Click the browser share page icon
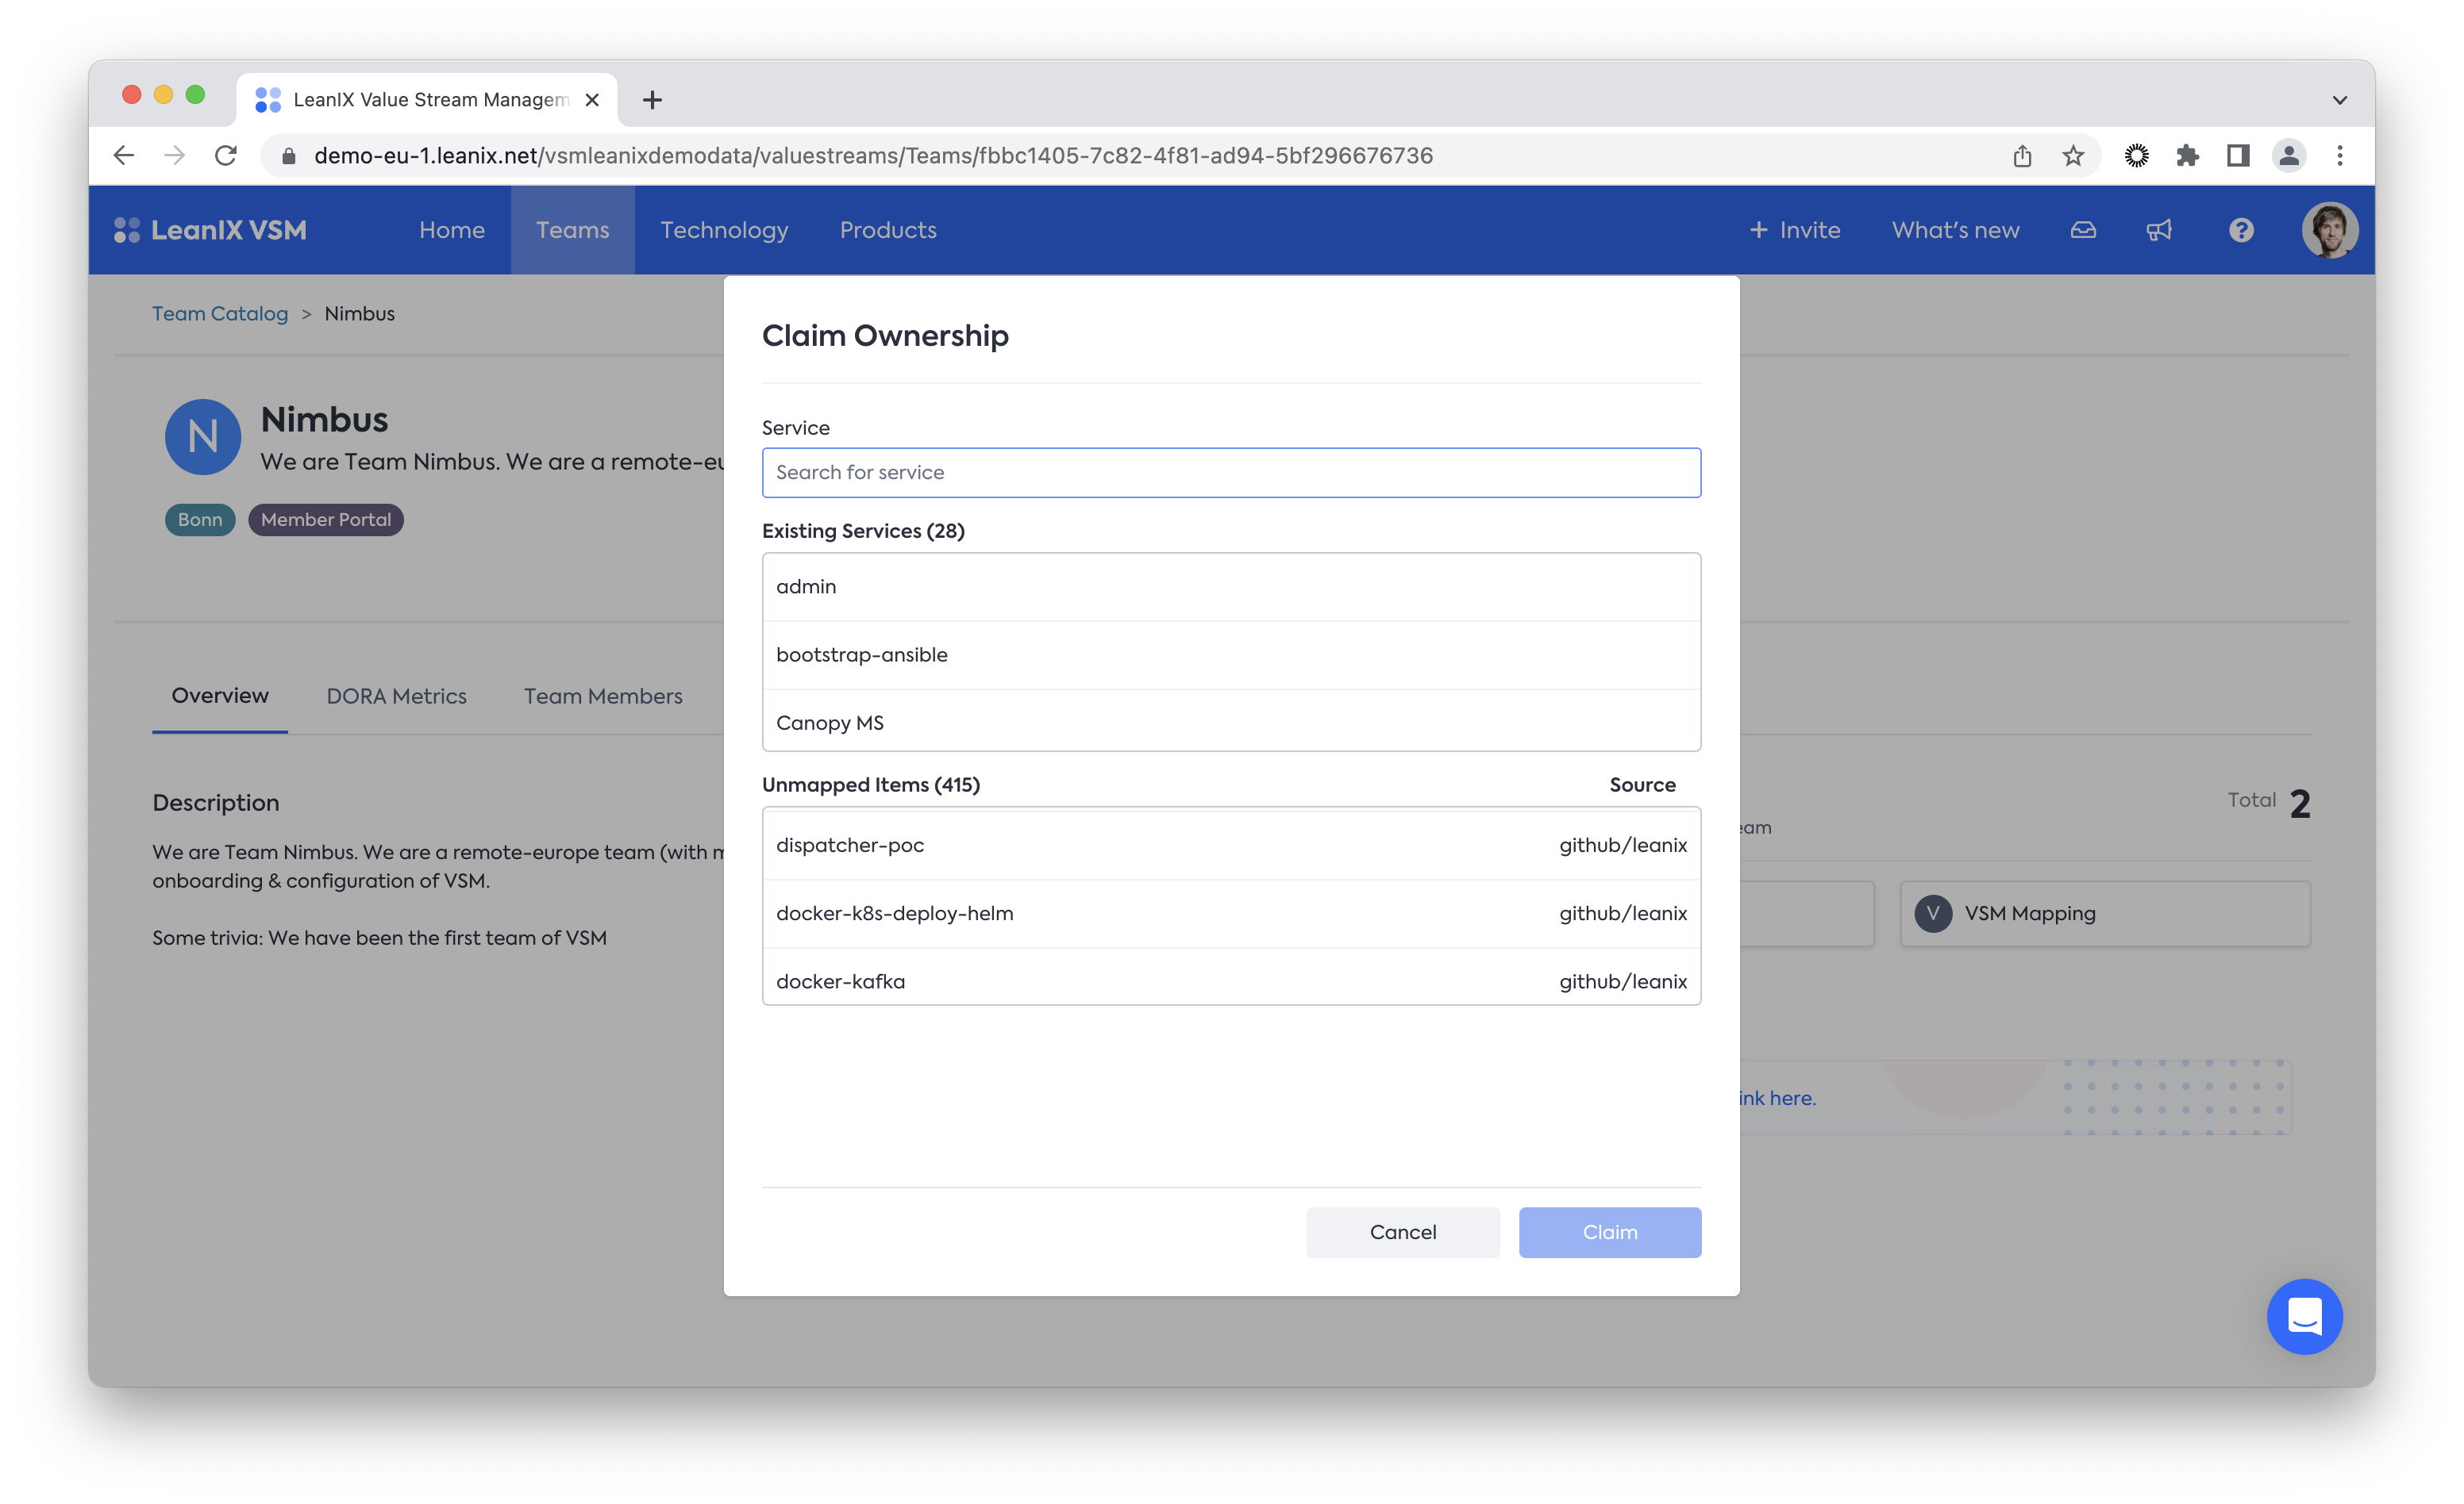The height and width of the screenshot is (1504, 2464). point(2022,156)
